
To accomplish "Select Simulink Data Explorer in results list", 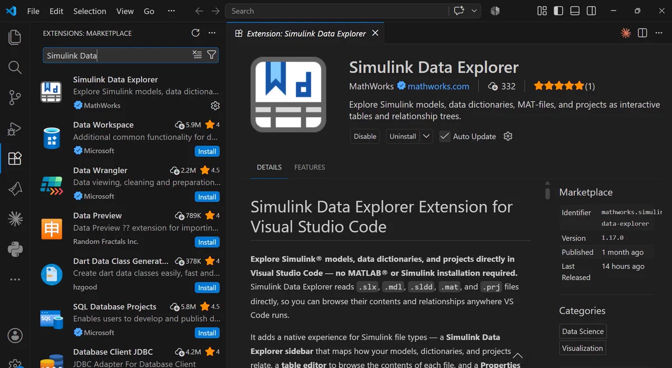I will (x=129, y=92).
